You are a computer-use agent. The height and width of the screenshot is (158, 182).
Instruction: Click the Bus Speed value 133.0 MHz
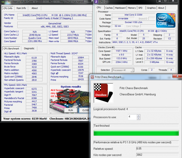pyautogui.click(x=121, y=58)
